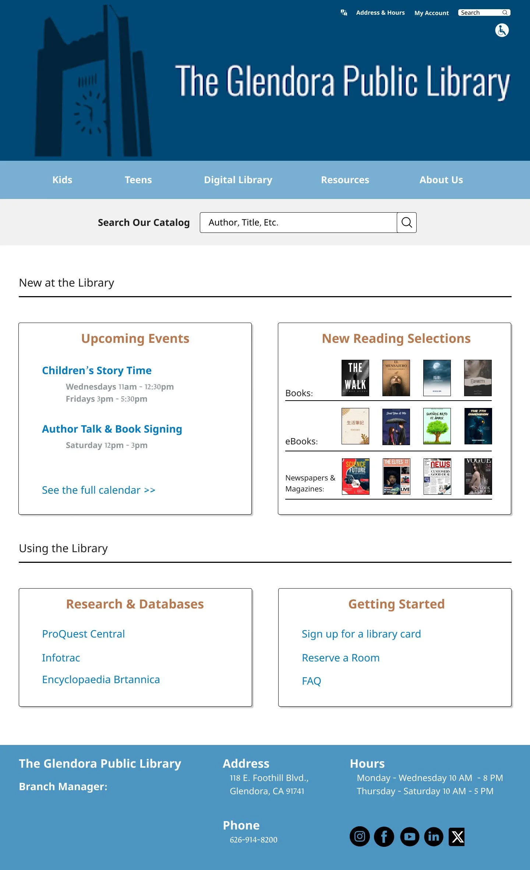Click the phone number 626-914-8200
This screenshot has width=530, height=870.
[254, 840]
